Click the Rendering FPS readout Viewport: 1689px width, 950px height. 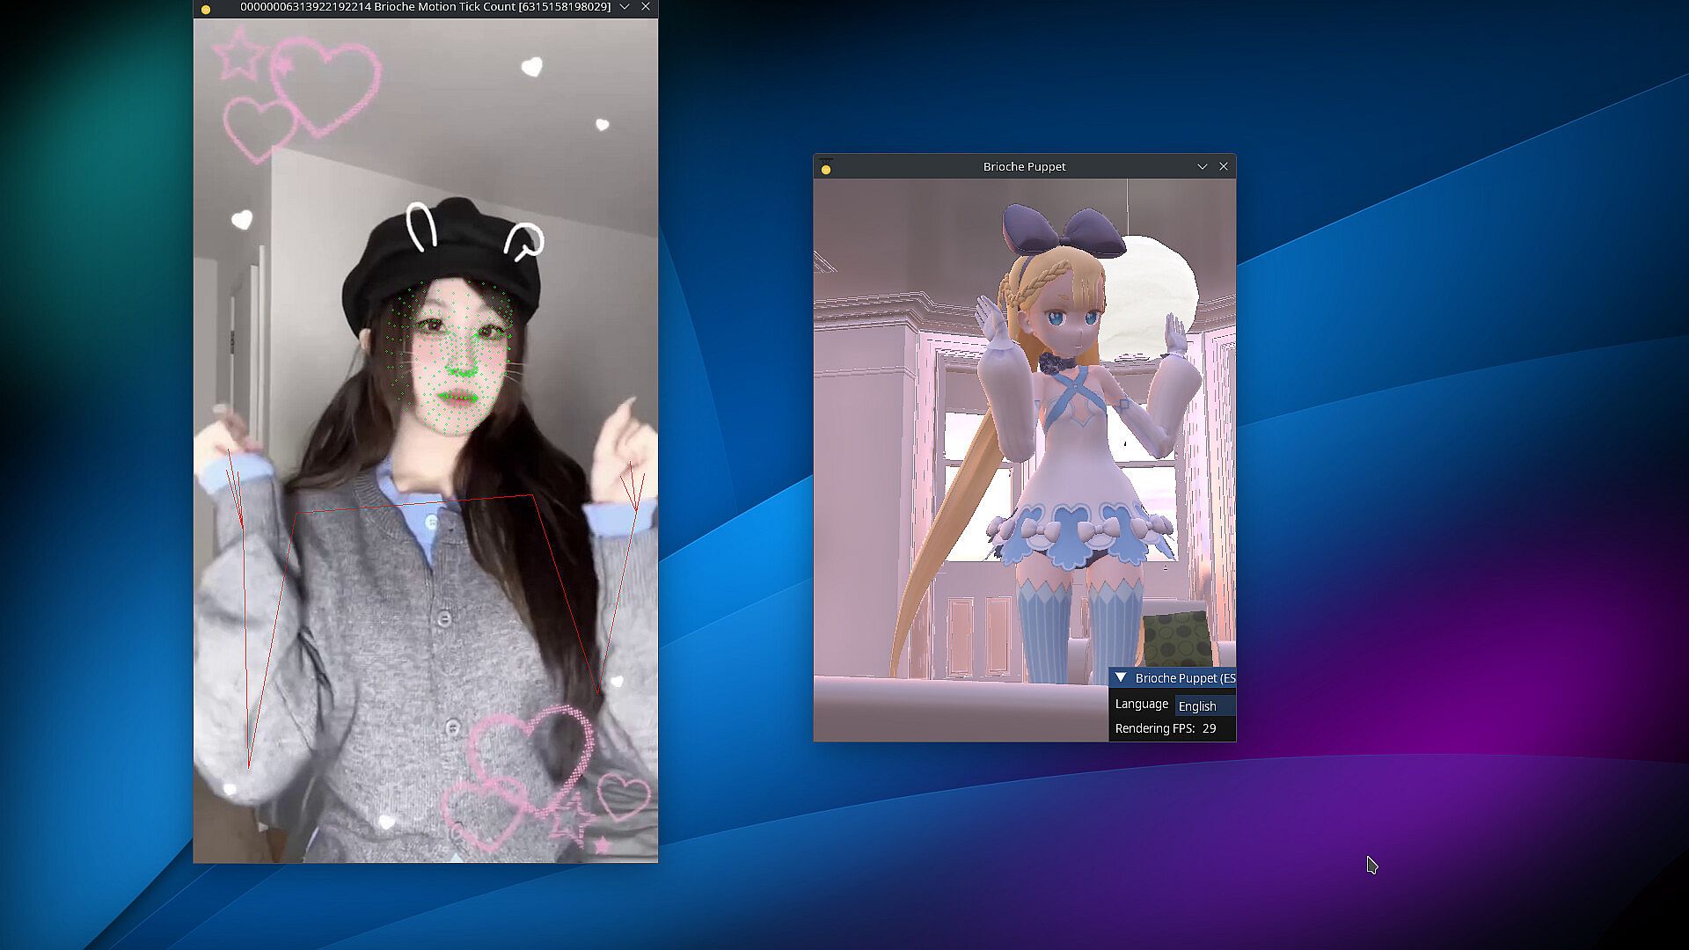coord(1165,729)
